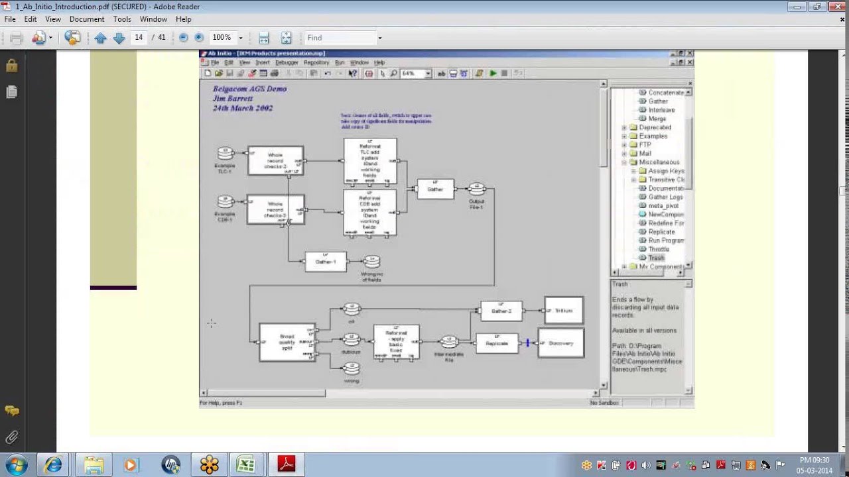Select the Trash component in the tree

(x=656, y=258)
